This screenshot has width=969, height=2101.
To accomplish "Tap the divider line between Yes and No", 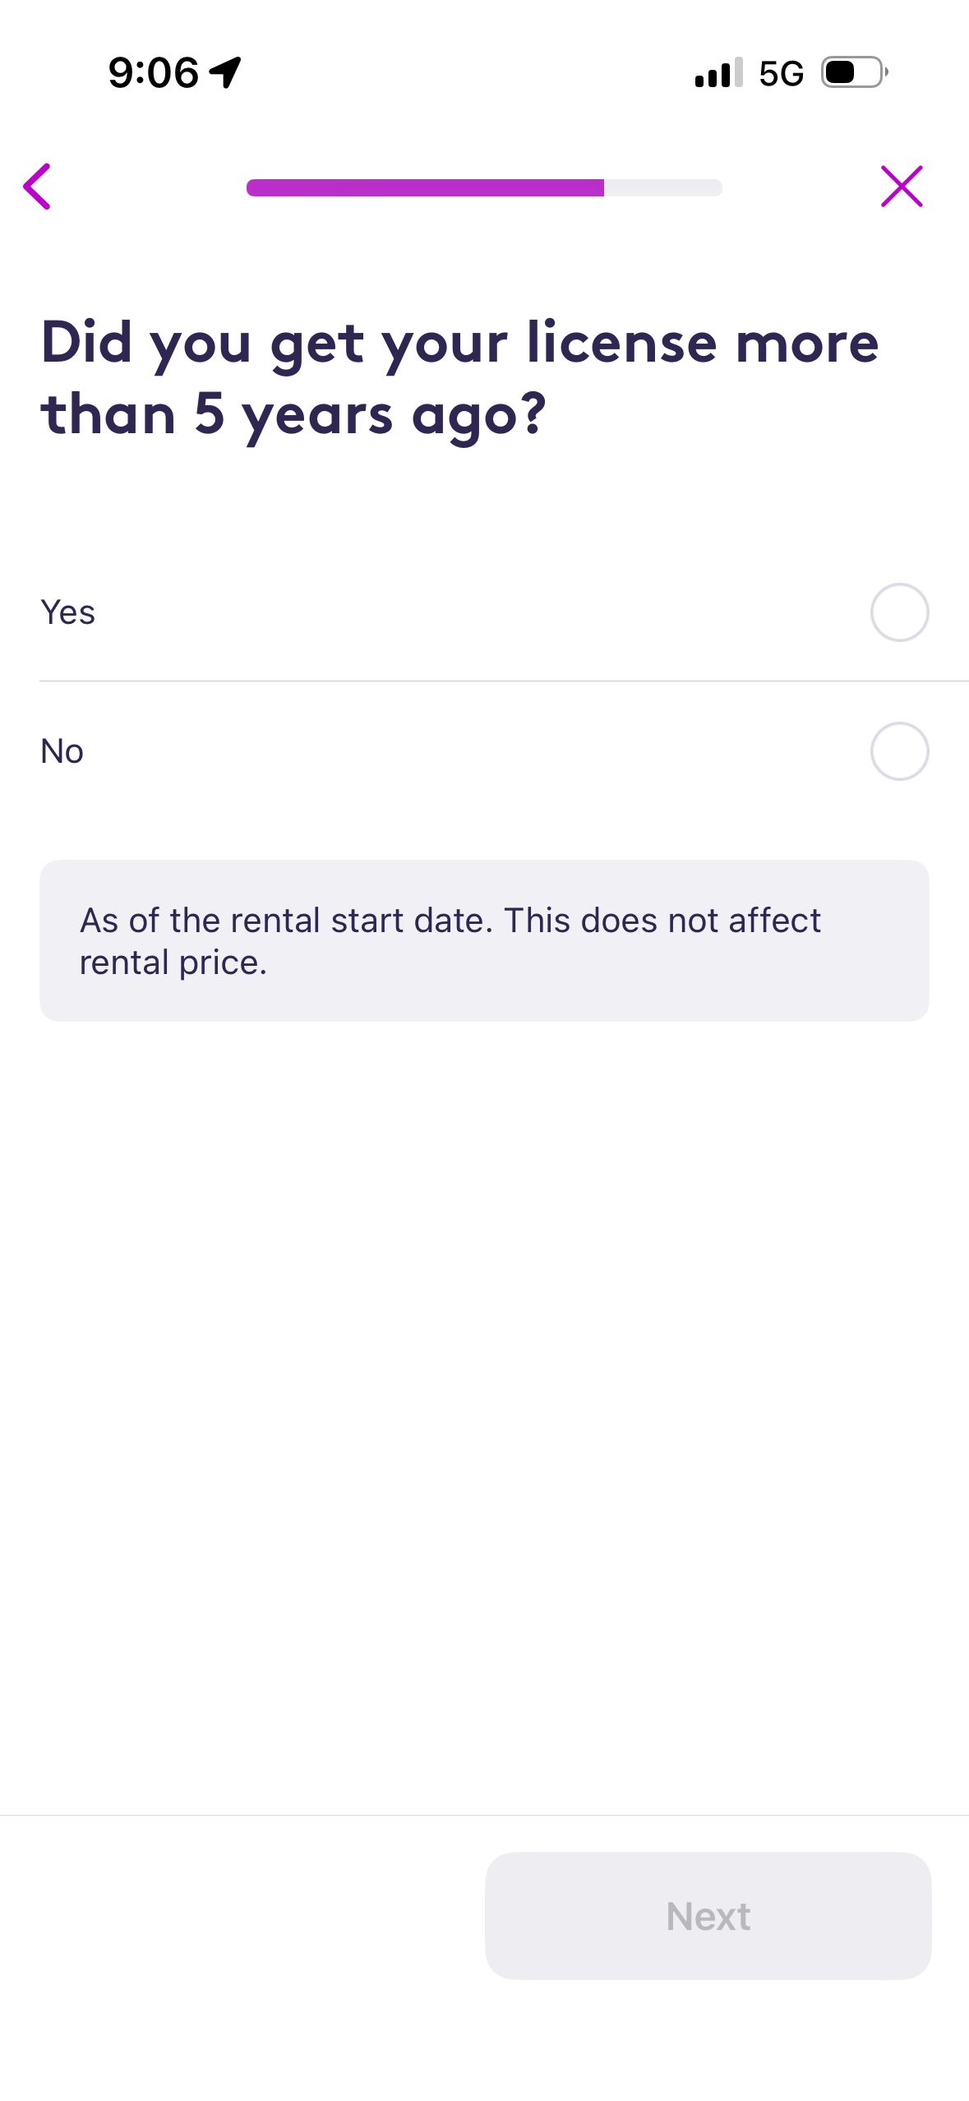I will [x=504, y=681].
